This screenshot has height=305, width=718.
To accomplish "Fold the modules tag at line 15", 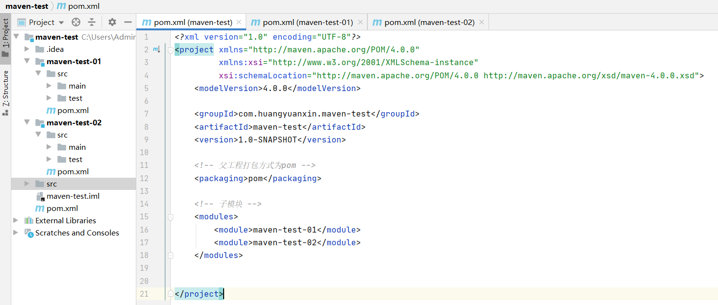I will pos(170,216).
